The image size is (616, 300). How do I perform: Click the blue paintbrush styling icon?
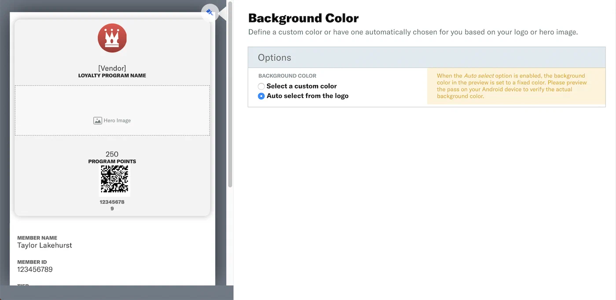click(x=210, y=12)
